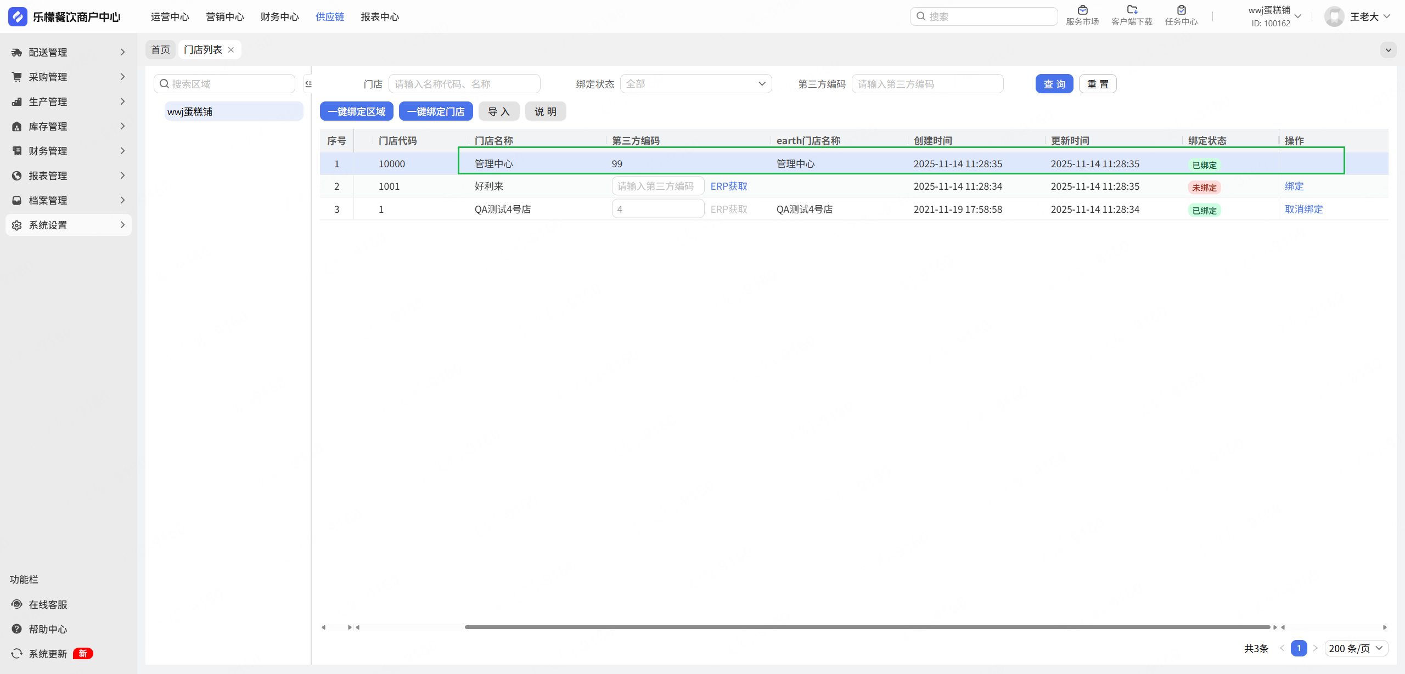This screenshot has height=674, width=1405.
Task: Click 取消绑定 for QA测试4号店
Action: point(1303,209)
